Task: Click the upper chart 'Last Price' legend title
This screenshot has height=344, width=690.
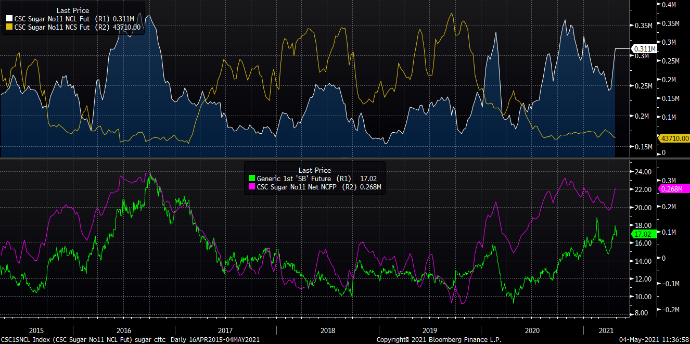Action: click(x=72, y=10)
